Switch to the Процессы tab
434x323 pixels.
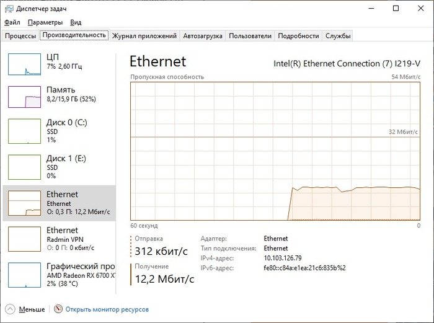(x=20, y=36)
